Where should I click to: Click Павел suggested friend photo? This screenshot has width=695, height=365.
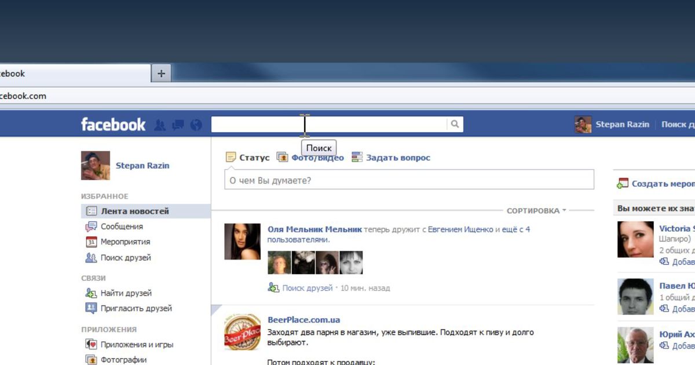(635, 297)
